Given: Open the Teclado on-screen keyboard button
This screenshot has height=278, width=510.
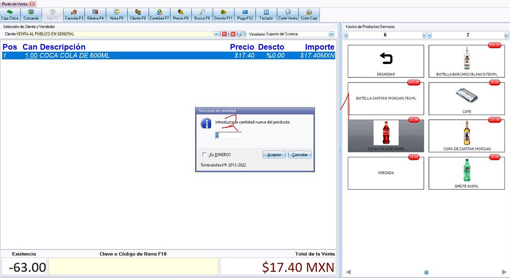Looking at the screenshot, I should click(x=266, y=15).
